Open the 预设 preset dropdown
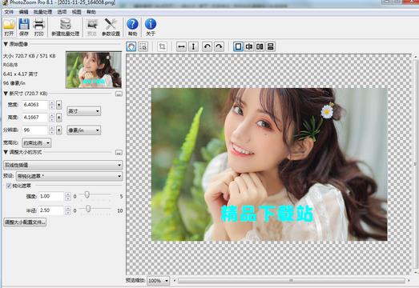 (x=69, y=176)
